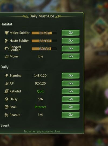Click the Daisy flower icon
This screenshot has height=146, width=108.
coord(6,99)
